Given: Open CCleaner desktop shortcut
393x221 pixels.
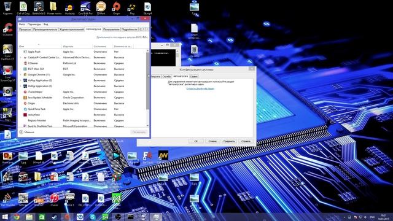Looking at the screenshot, I should (x=8, y=29).
